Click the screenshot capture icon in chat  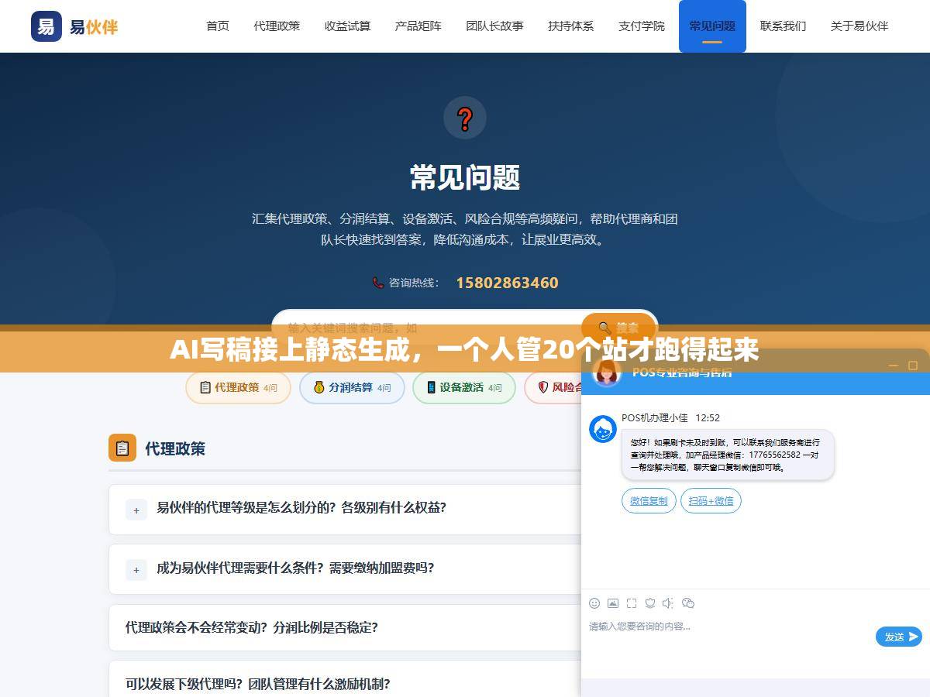pyautogui.click(x=632, y=603)
